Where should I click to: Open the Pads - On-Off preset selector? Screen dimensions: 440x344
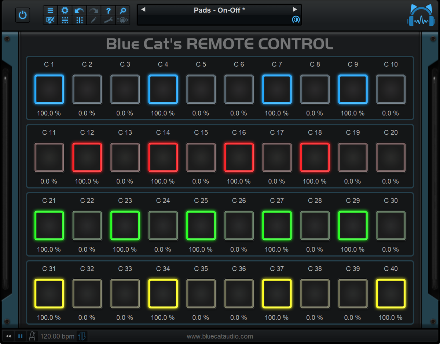[219, 10]
